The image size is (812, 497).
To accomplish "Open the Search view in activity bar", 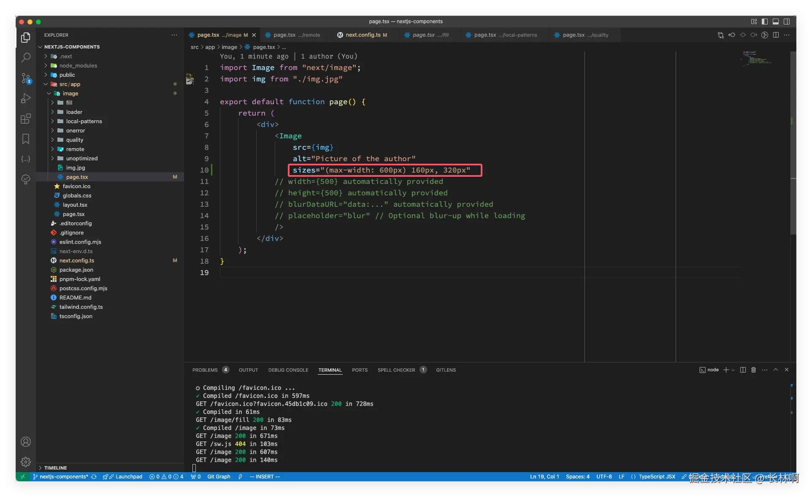I will pyautogui.click(x=26, y=57).
